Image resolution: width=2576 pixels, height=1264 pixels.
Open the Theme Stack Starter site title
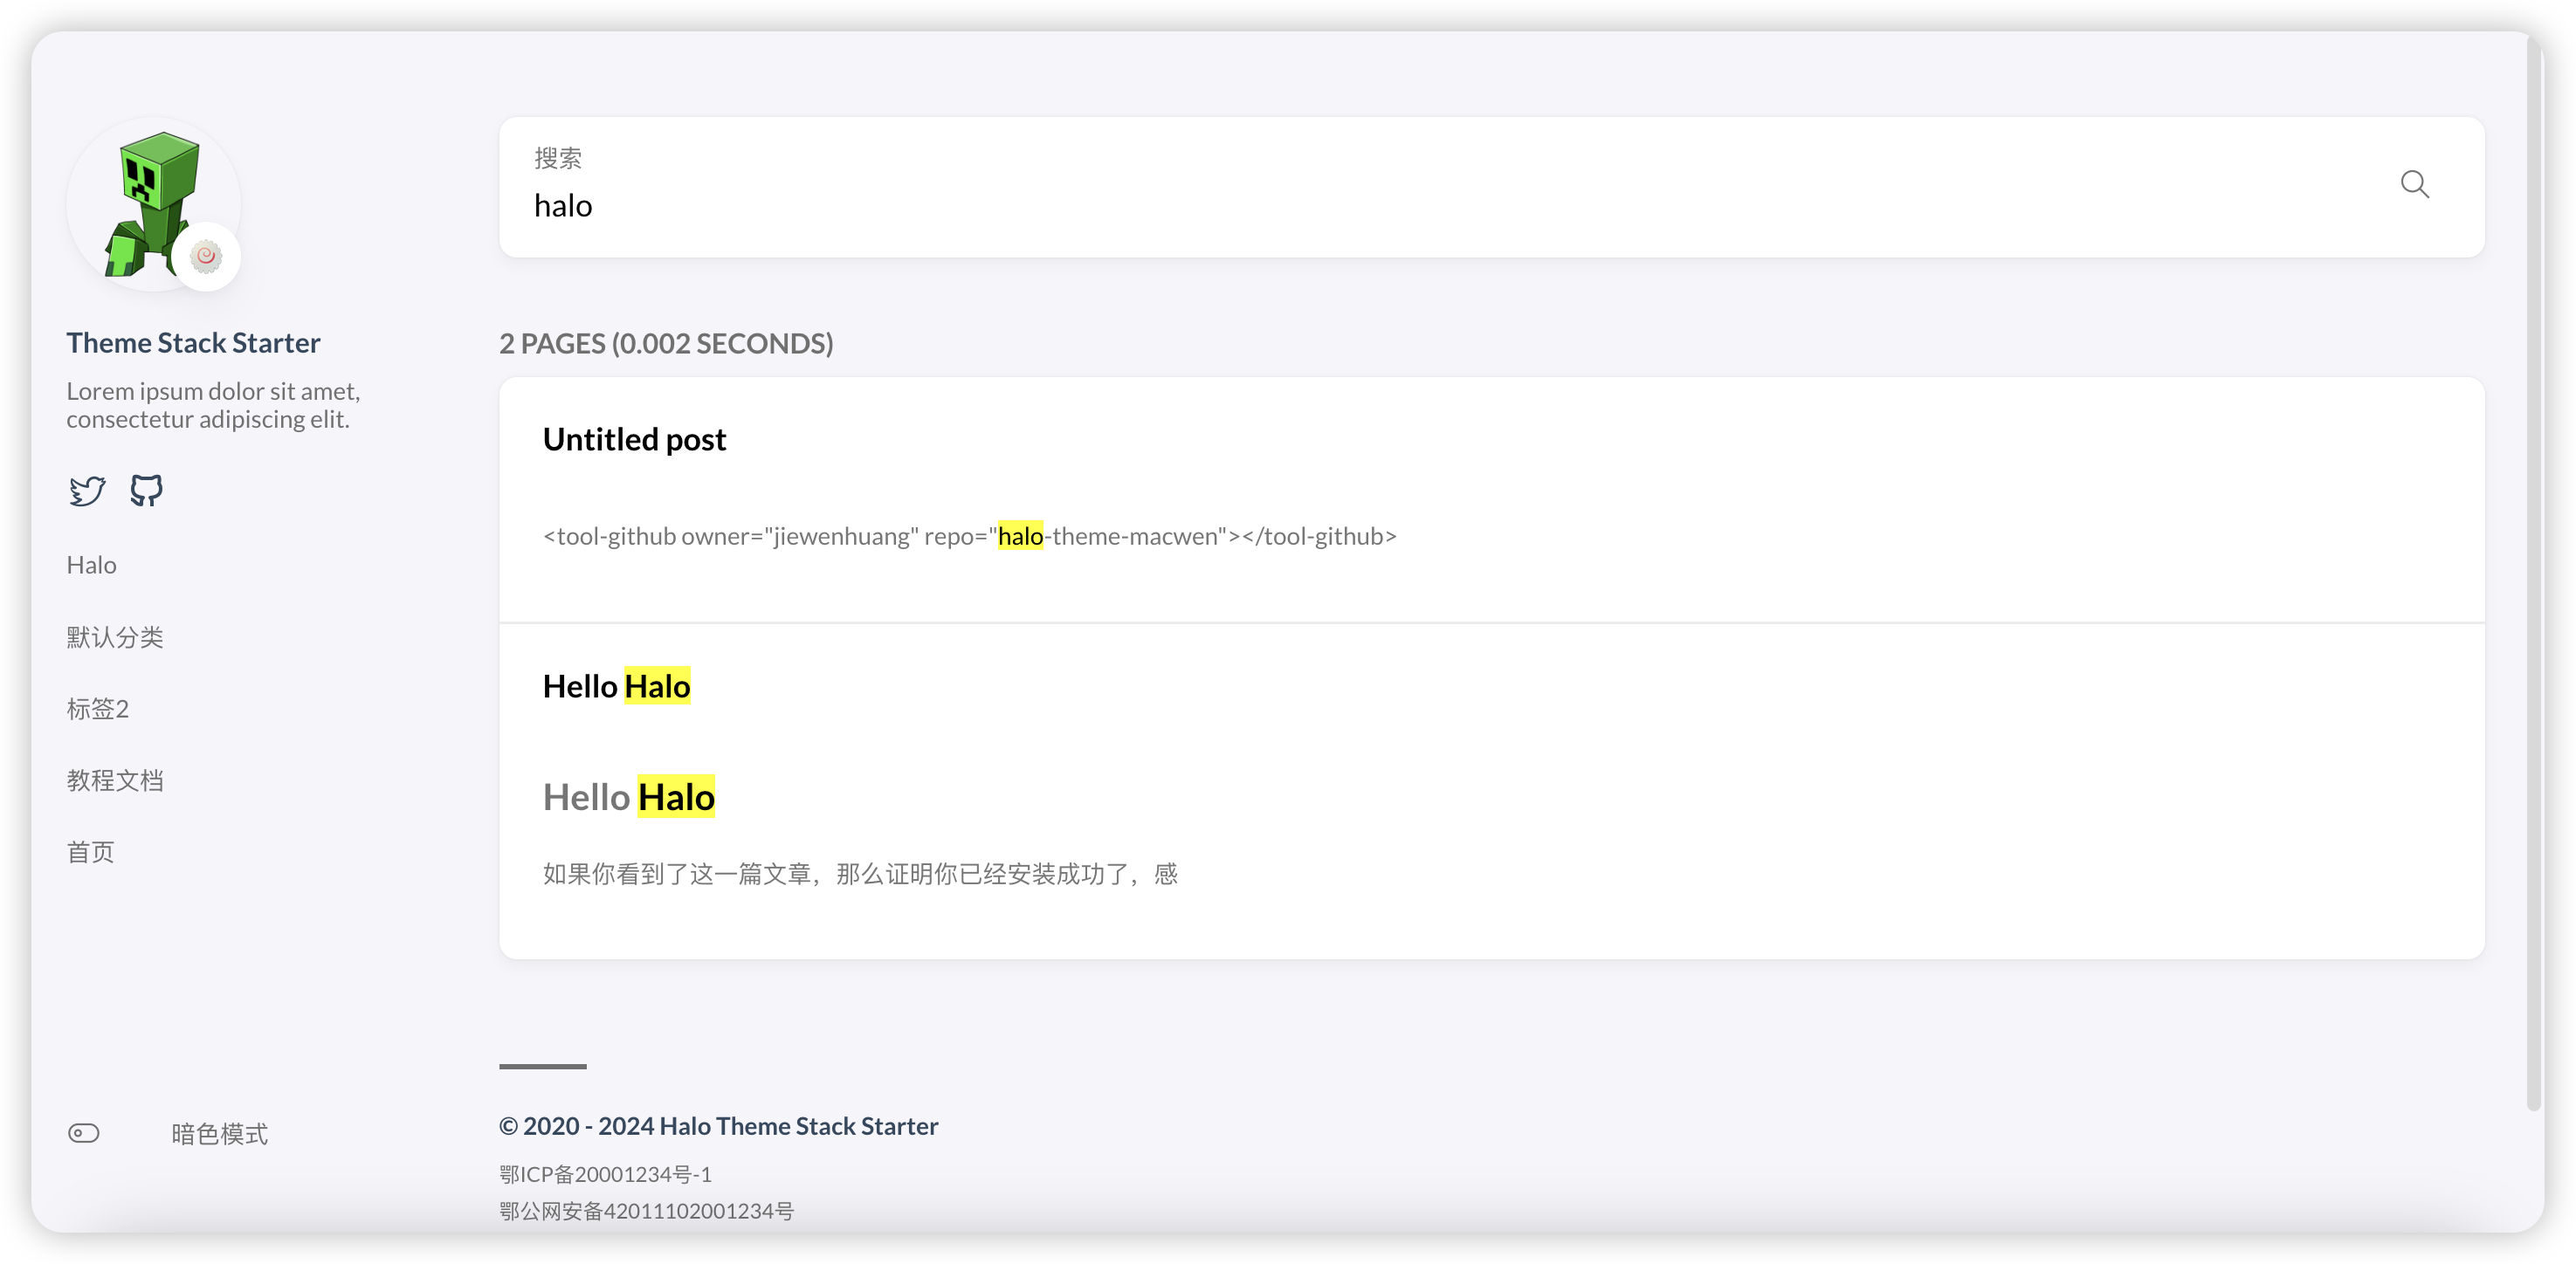193,343
